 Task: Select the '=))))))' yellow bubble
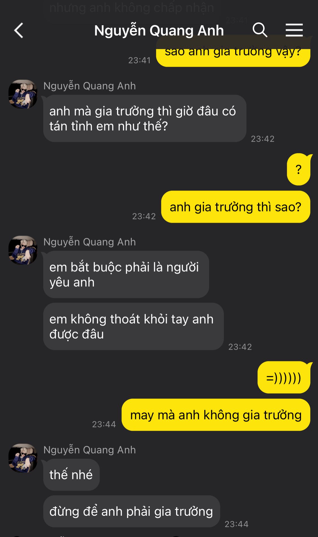[x=284, y=377]
